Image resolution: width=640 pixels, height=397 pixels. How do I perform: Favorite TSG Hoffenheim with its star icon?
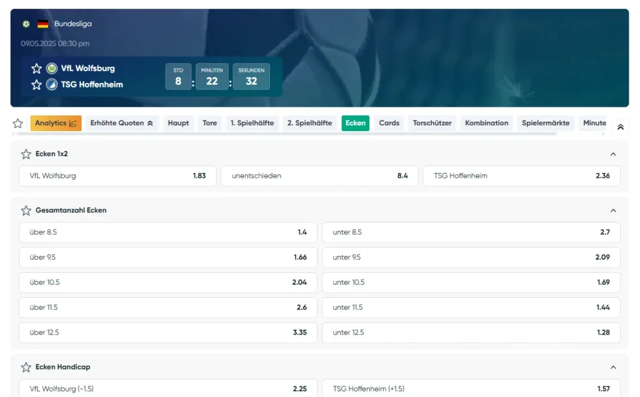pos(36,85)
